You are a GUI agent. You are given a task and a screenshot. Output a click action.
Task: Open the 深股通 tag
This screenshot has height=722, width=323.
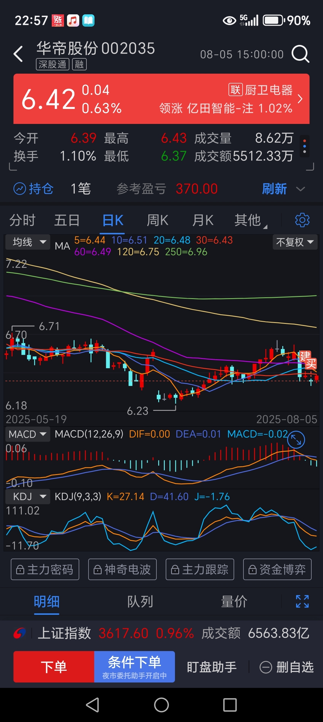click(x=53, y=64)
